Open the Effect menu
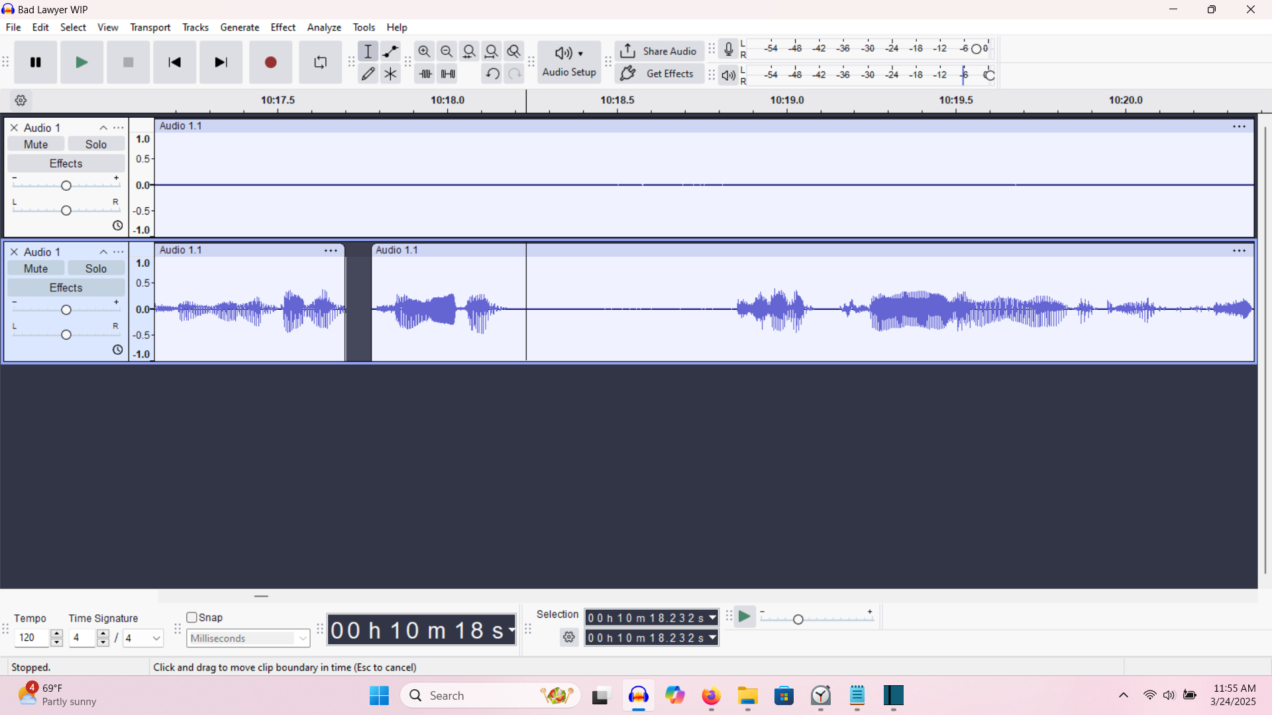Viewport: 1272px width, 715px height. coord(283,27)
